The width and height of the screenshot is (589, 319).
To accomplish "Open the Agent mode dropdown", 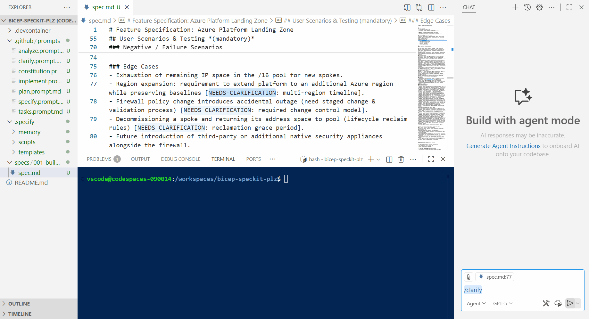I will click(x=476, y=303).
